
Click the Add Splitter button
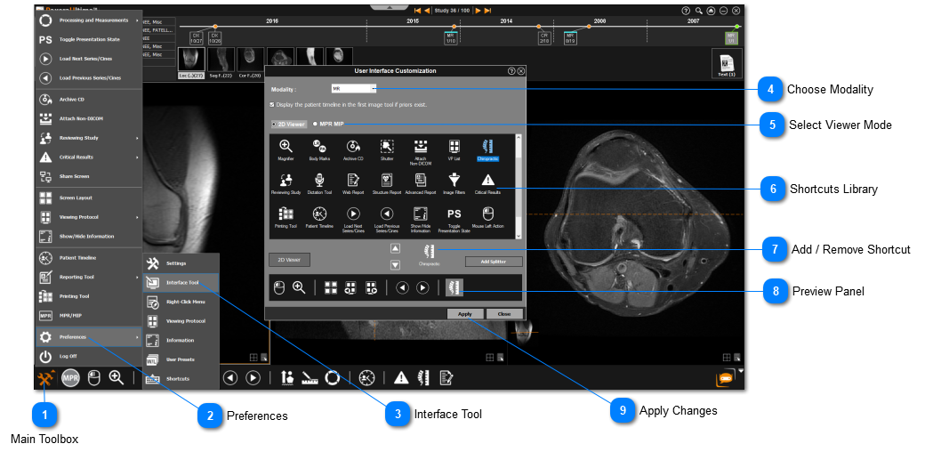493,262
